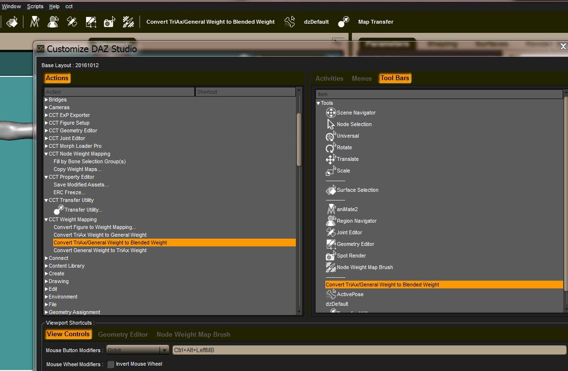
Task: Click the Item column header in Tool Bars
Action: (x=439, y=94)
